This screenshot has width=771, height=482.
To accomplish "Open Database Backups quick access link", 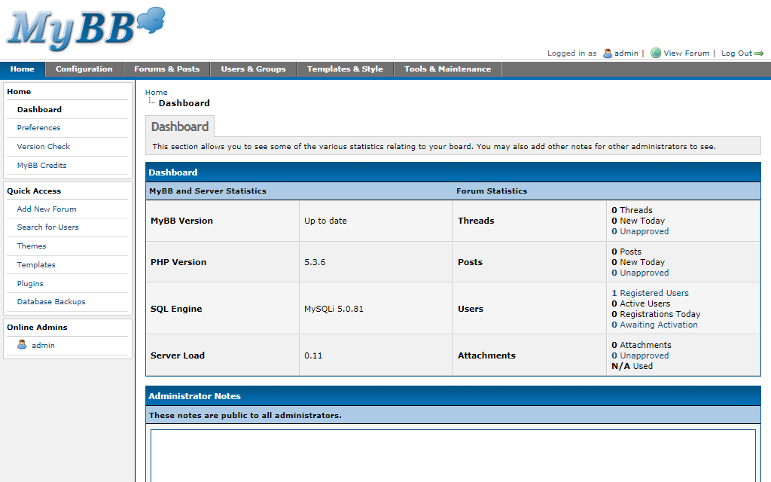I will 51,302.
